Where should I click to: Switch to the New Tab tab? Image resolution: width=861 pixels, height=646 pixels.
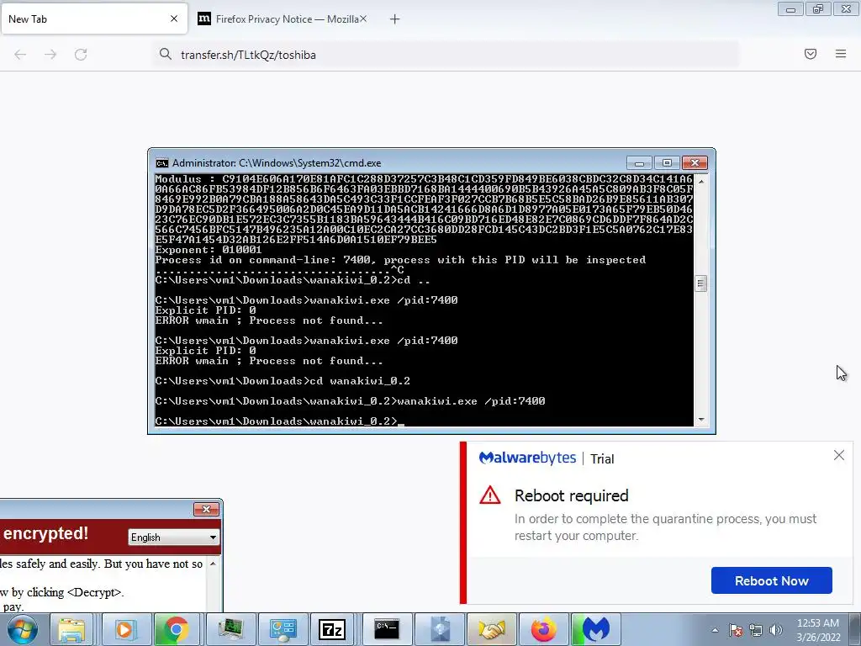pos(94,19)
